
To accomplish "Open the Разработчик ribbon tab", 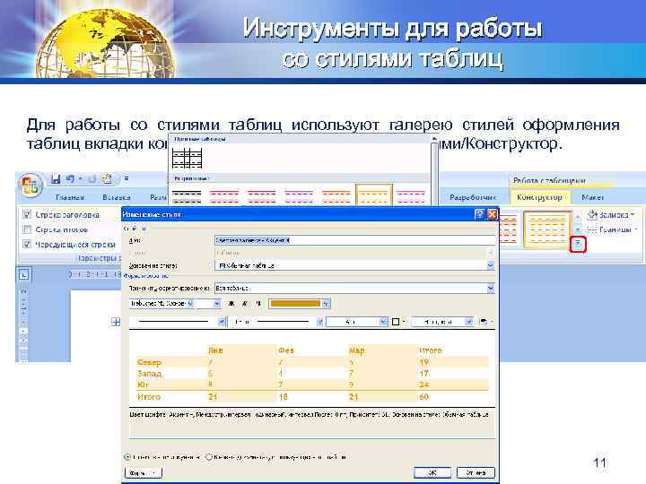I will (x=473, y=197).
